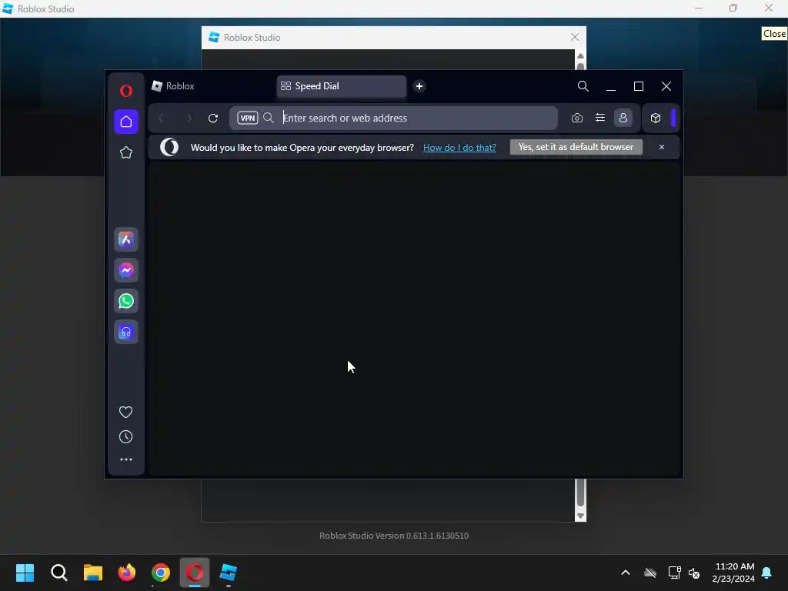The height and width of the screenshot is (591, 788).
Task: Click the browser back arrow
Action: [x=162, y=118]
